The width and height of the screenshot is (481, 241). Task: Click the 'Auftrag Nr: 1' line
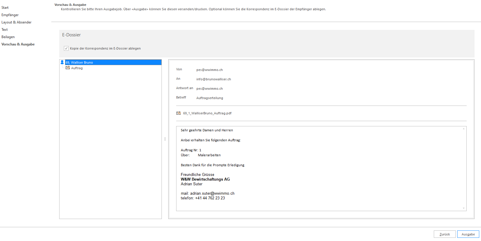click(x=191, y=150)
